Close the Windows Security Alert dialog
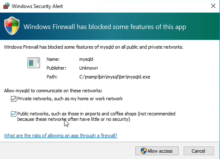220x159 pixels. point(213,6)
